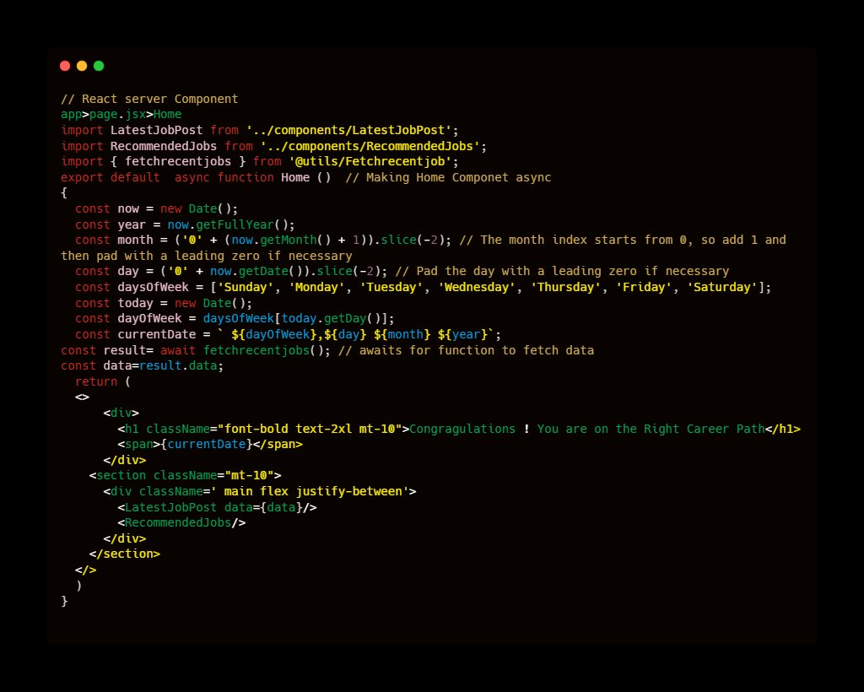Click the 'await' keyword before fetchrecentjobs()
The height and width of the screenshot is (692, 864).
pos(178,351)
